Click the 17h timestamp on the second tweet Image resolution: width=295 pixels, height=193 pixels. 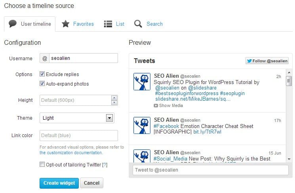[x=278, y=120]
